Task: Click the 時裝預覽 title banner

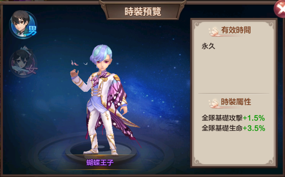Action: click(143, 12)
